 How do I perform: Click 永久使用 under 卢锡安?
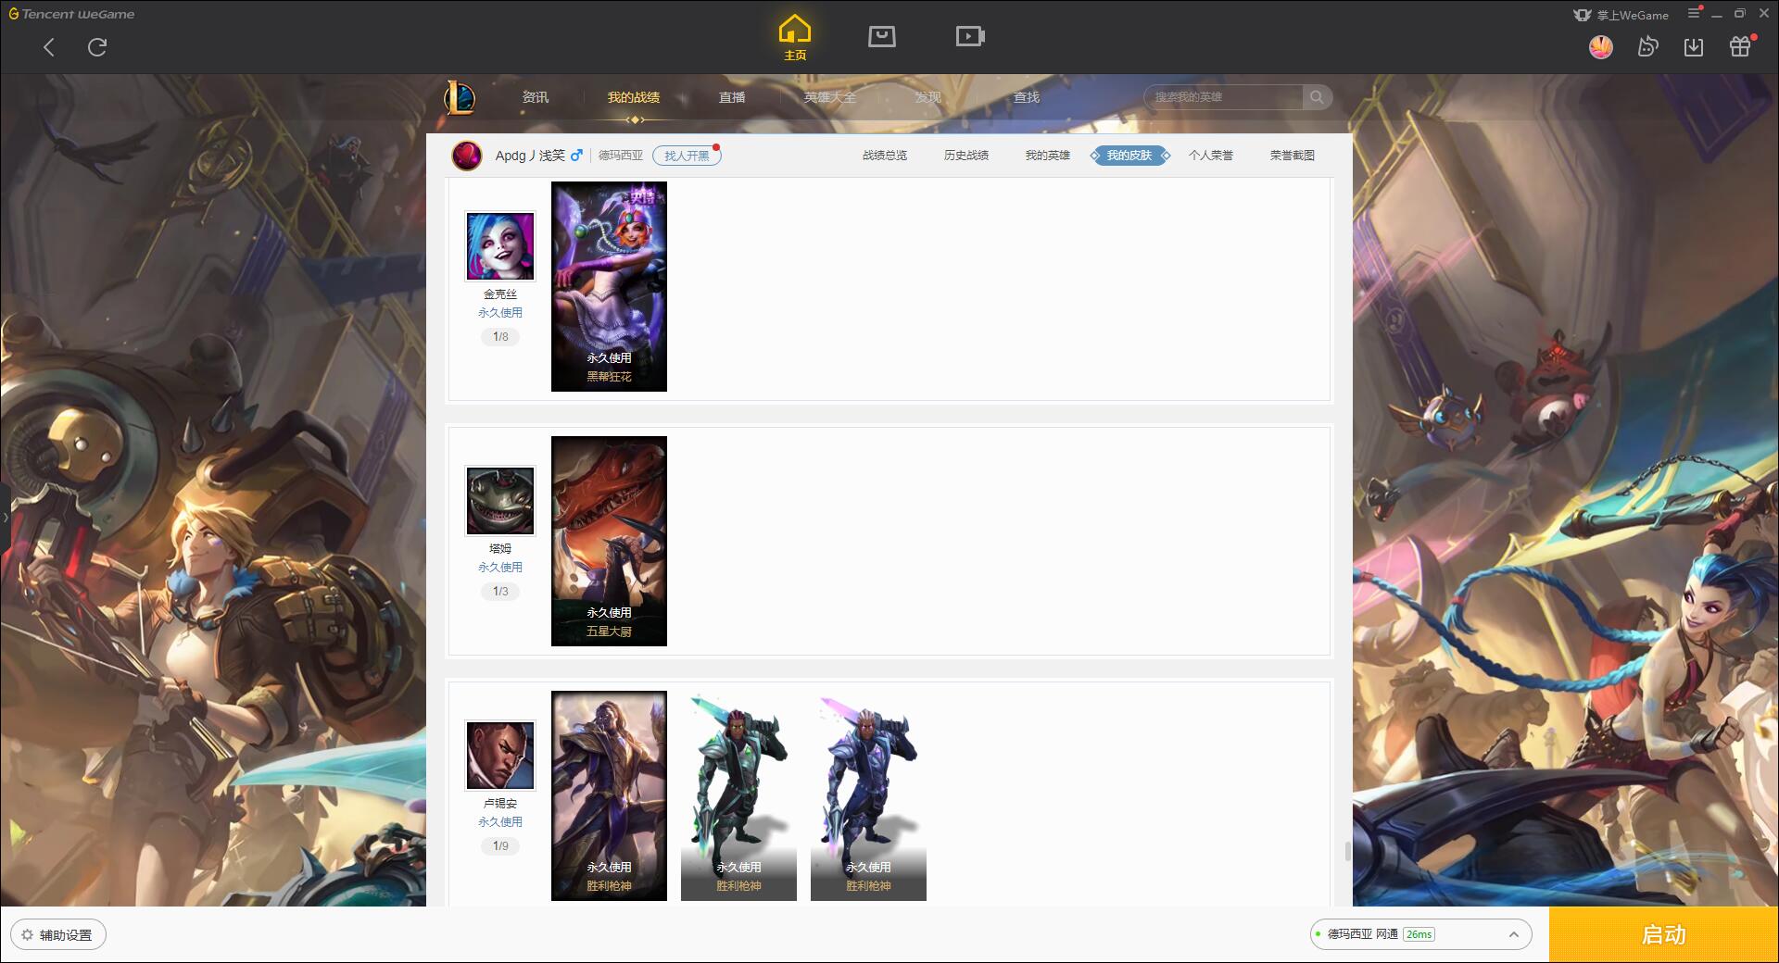[x=500, y=822]
